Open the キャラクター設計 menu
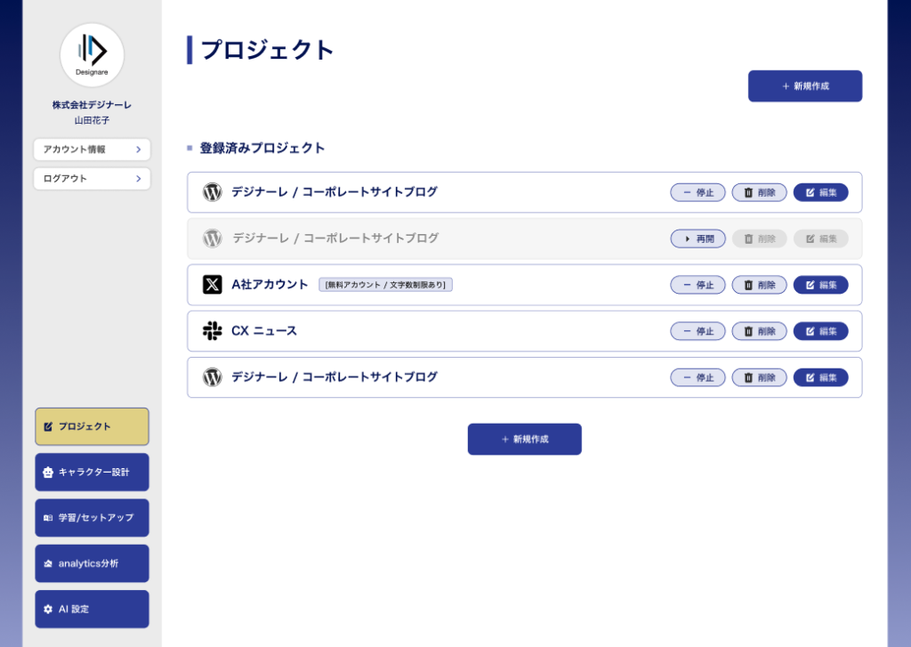The image size is (911, 647). [92, 472]
